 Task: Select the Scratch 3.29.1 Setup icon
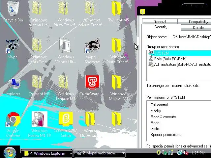click(x=66, y=119)
